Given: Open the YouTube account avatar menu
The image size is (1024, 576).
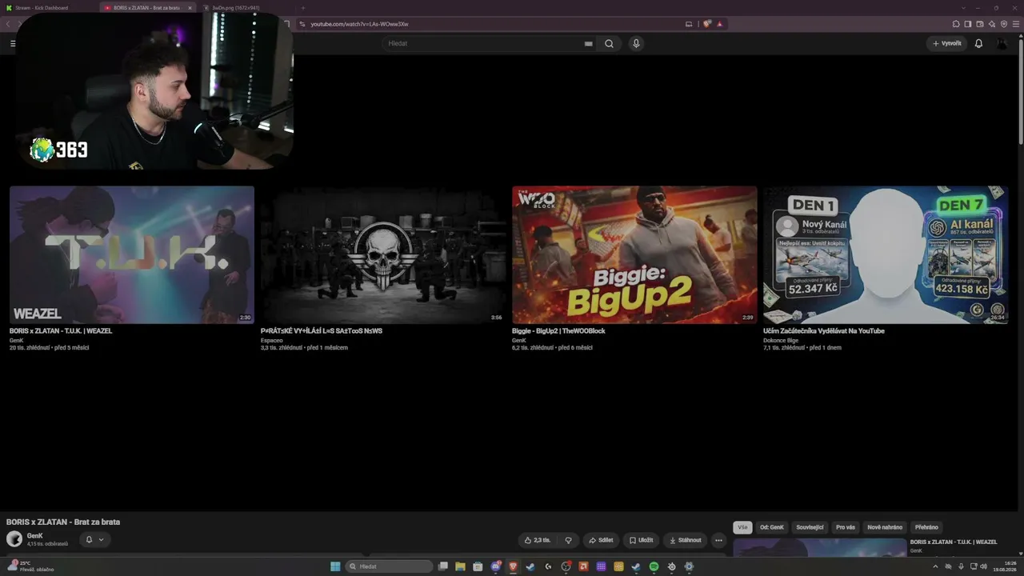Looking at the screenshot, I should point(1002,43).
